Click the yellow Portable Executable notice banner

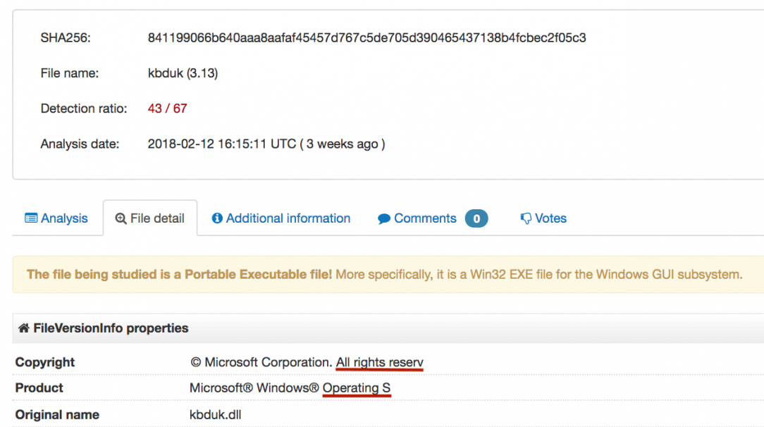click(x=384, y=274)
